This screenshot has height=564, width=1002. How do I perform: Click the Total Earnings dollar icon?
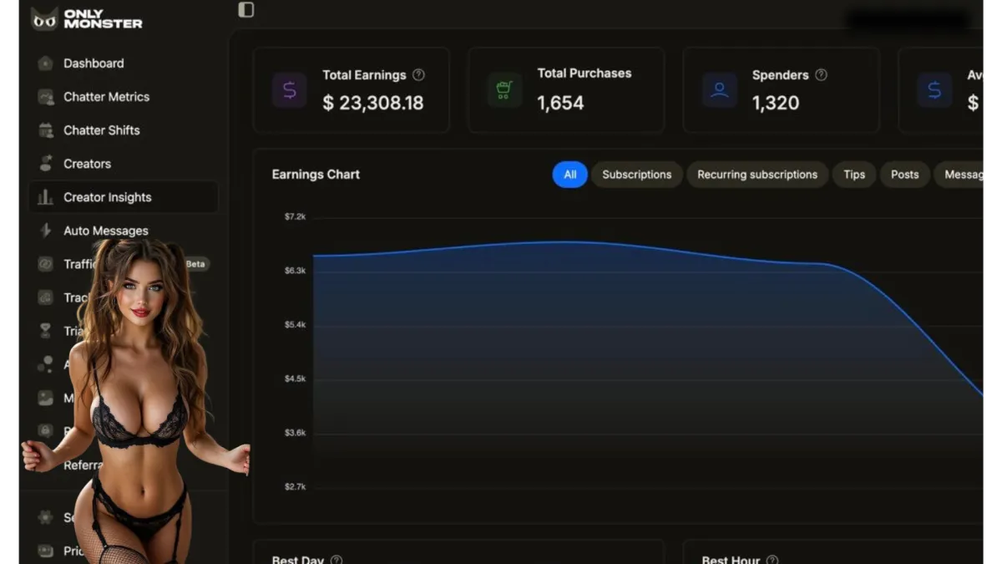pyautogui.click(x=290, y=90)
